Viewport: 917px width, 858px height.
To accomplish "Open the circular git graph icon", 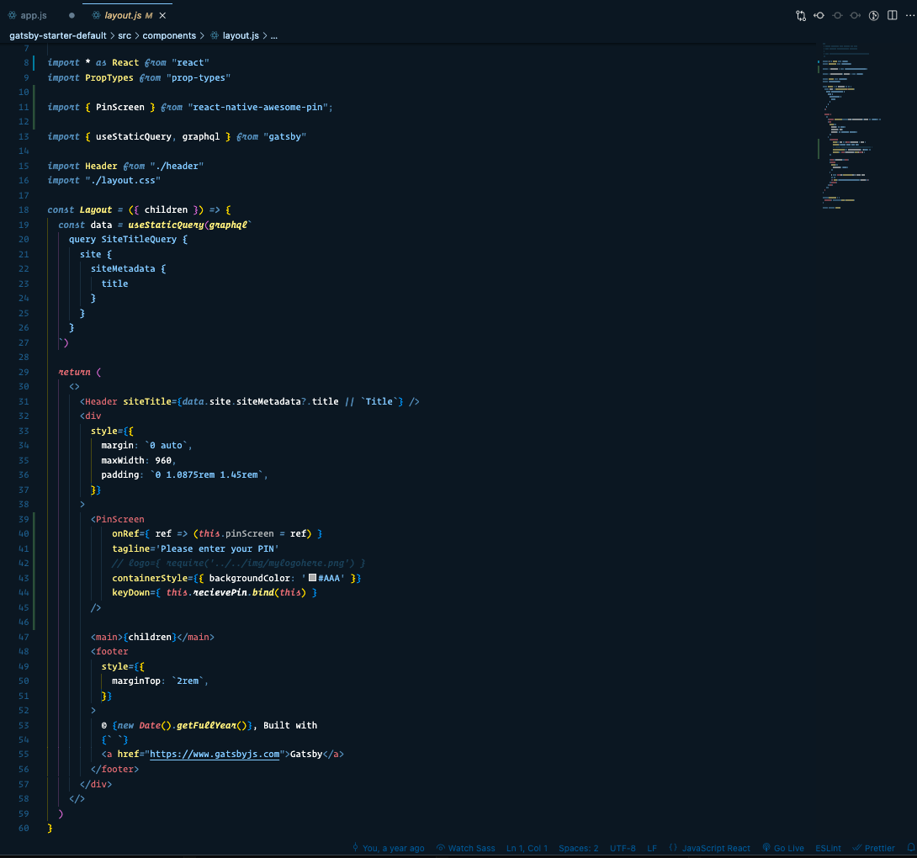I will tap(874, 16).
